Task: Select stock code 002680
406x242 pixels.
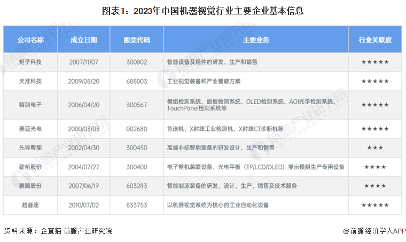Action: tap(137, 129)
